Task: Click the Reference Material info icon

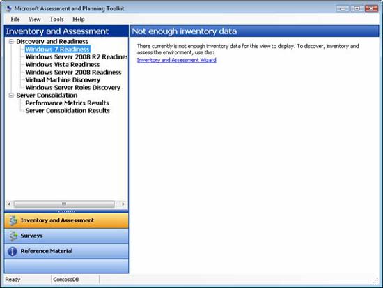Action: pos(13,251)
